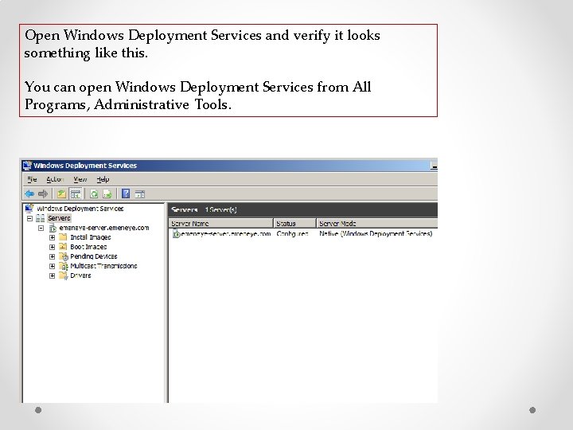Open the File menu

click(32, 179)
